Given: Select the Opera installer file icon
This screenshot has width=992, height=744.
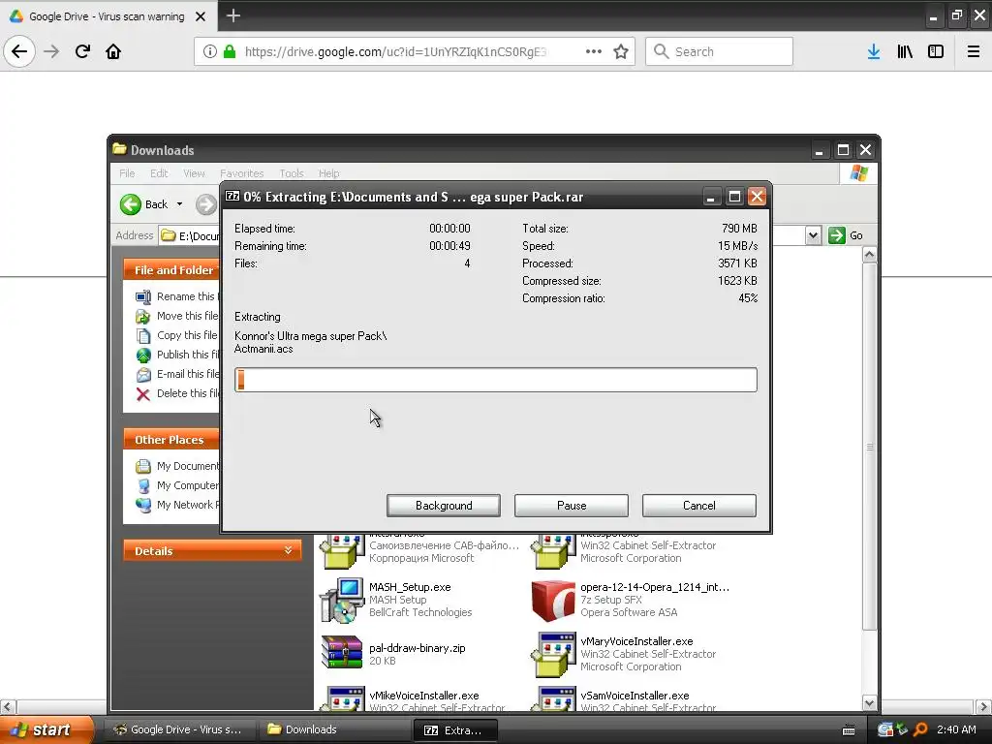Looking at the screenshot, I should tap(553, 601).
